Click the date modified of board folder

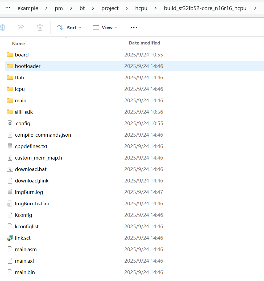click(x=144, y=55)
